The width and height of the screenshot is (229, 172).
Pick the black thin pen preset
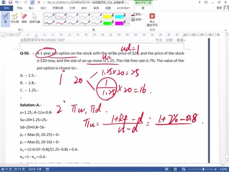[x=49, y=16]
